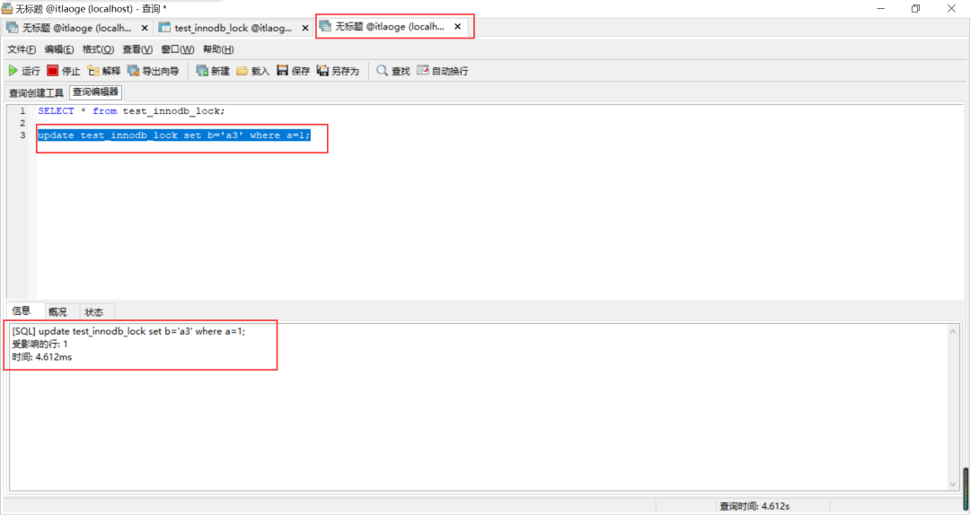The width and height of the screenshot is (970, 515).
Task: Click the highlighted update statement line
Action: [x=174, y=135]
